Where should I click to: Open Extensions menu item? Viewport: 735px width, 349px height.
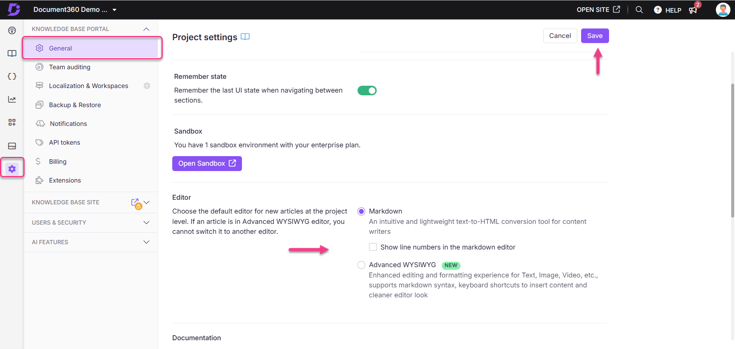[91, 180]
